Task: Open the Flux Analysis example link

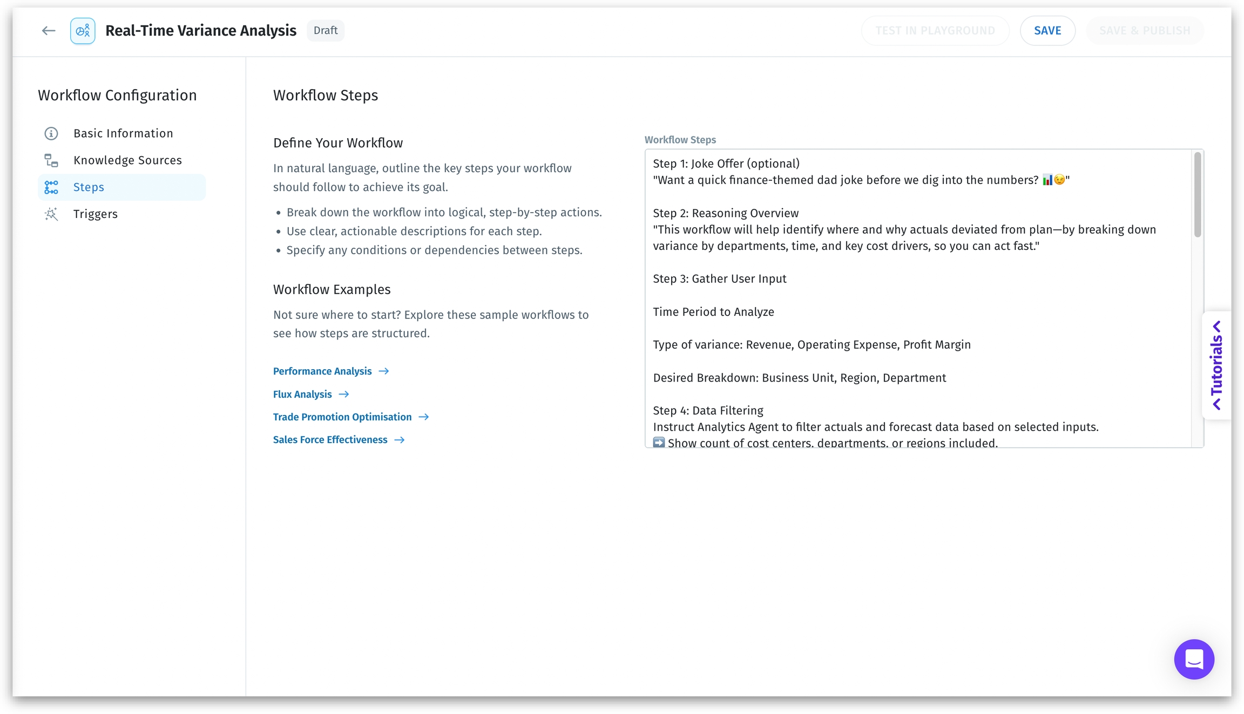Action: click(x=302, y=395)
